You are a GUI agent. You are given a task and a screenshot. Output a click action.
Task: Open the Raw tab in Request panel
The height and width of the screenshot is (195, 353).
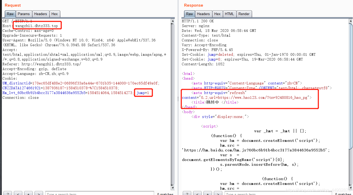pyautogui.click(x=10, y=14)
